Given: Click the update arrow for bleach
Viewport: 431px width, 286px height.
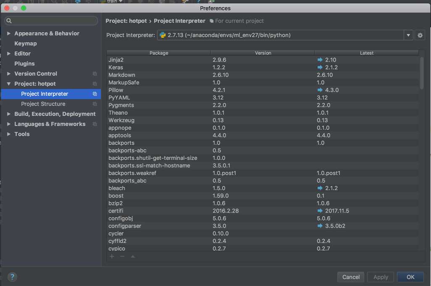Looking at the screenshot, I should tap(320, 188).
